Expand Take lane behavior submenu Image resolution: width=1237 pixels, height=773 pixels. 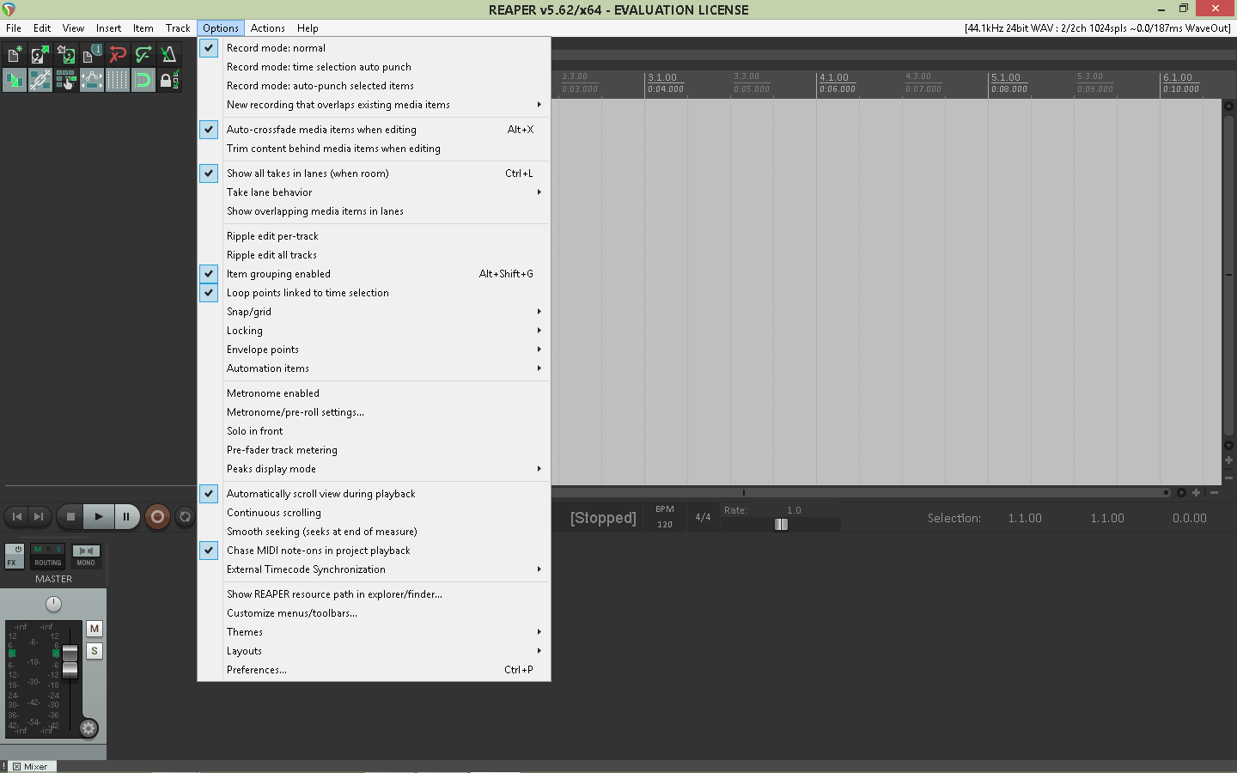coord(374,192)
